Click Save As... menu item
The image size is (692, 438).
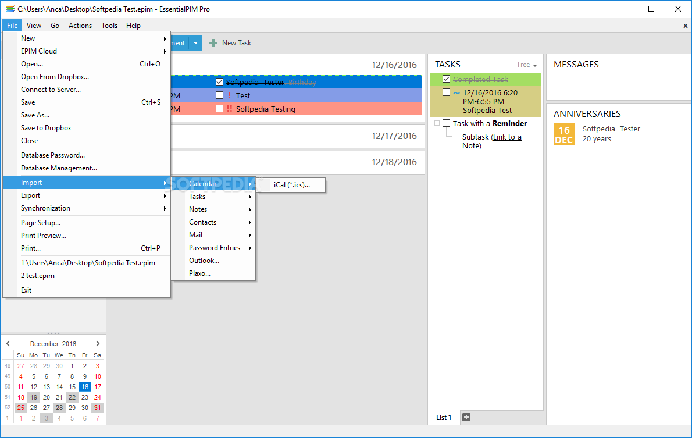click(x=87, y=115)
